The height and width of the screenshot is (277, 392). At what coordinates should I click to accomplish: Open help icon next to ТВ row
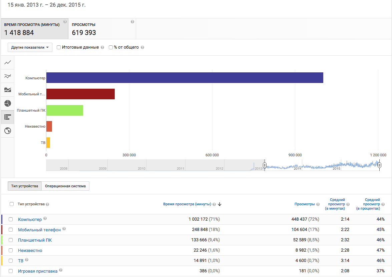click(27, 260)
